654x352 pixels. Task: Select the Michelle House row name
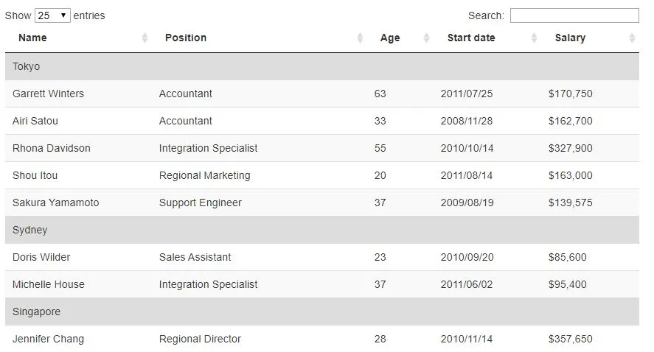(49, 284)
